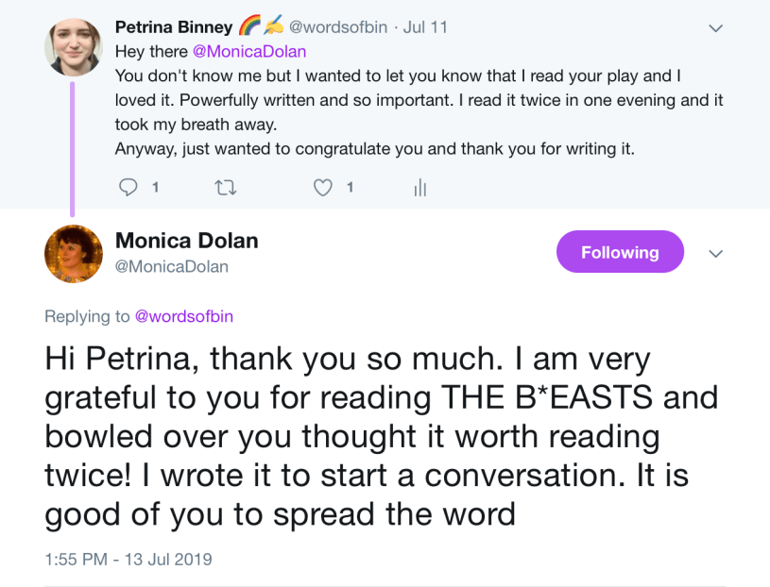Viewport: 770px width, 587px height.
Task: Expand the chevron menu on Petrina's tweet
Action: click(716, 28)
